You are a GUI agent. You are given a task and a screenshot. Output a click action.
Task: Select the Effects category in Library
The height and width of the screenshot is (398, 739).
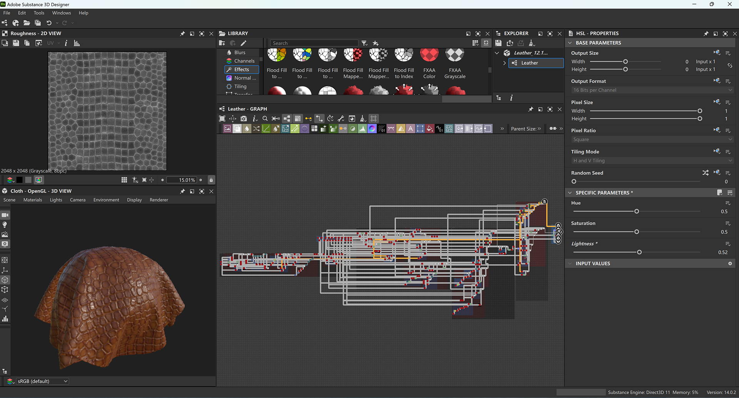point(241,69)
